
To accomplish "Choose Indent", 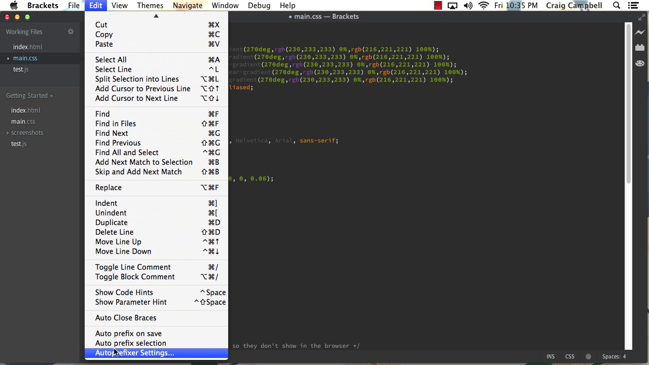I will (157, 203).
